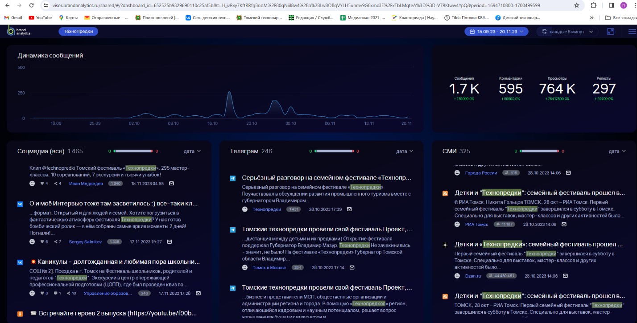
Task: Open the YouTube bookmark in the bookmarks bar
Action: pos(40,18)
